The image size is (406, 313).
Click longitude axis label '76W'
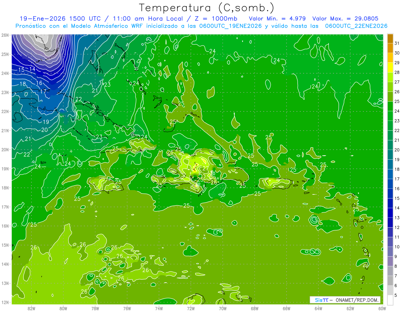pyautogui.click(x=127, y=309)
